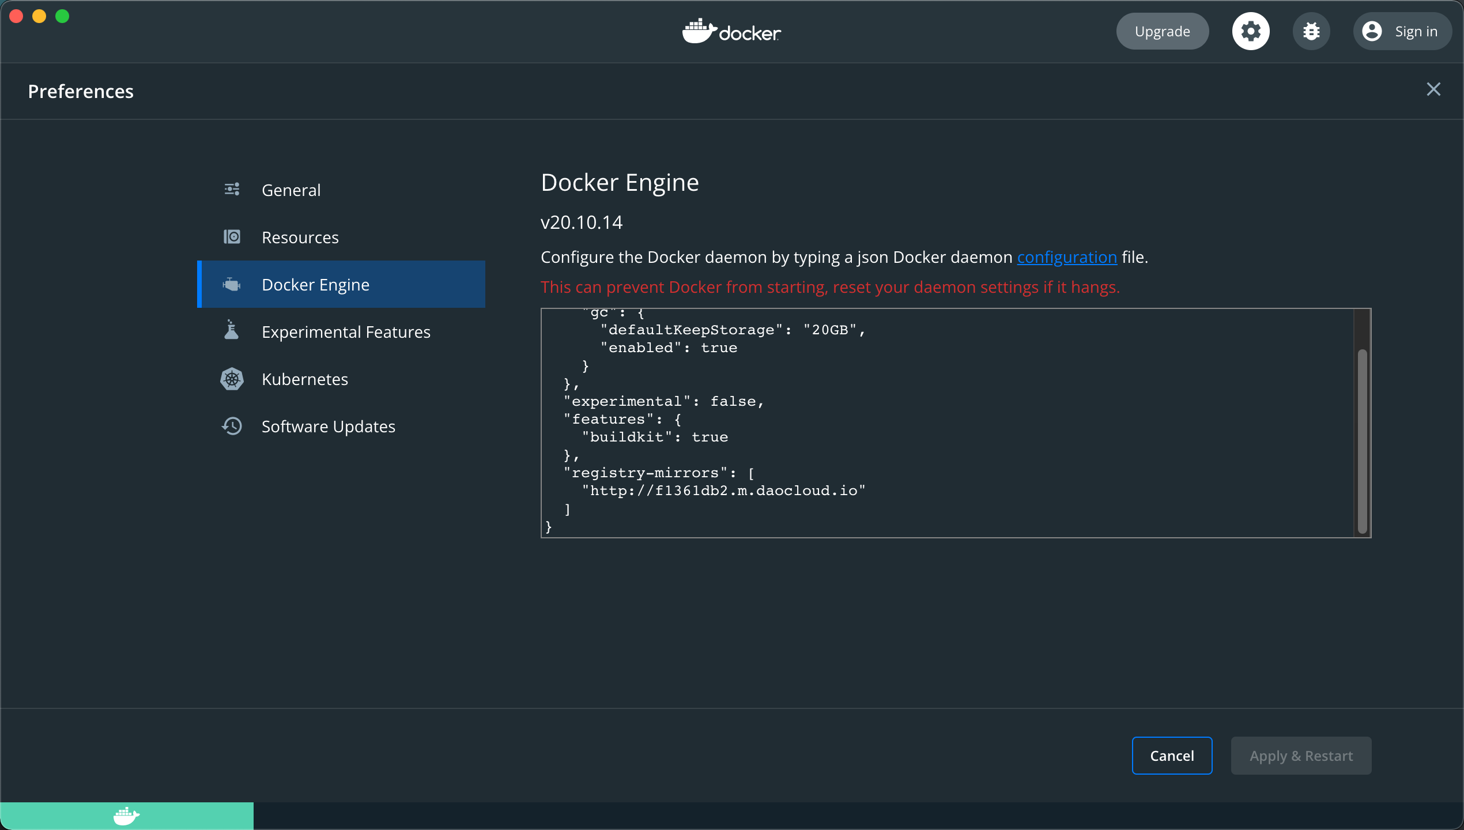This screenshot has width=1464, height=830.
Task: Click the JSON editor vertical scrollbar
Action: pos(1362,441)
